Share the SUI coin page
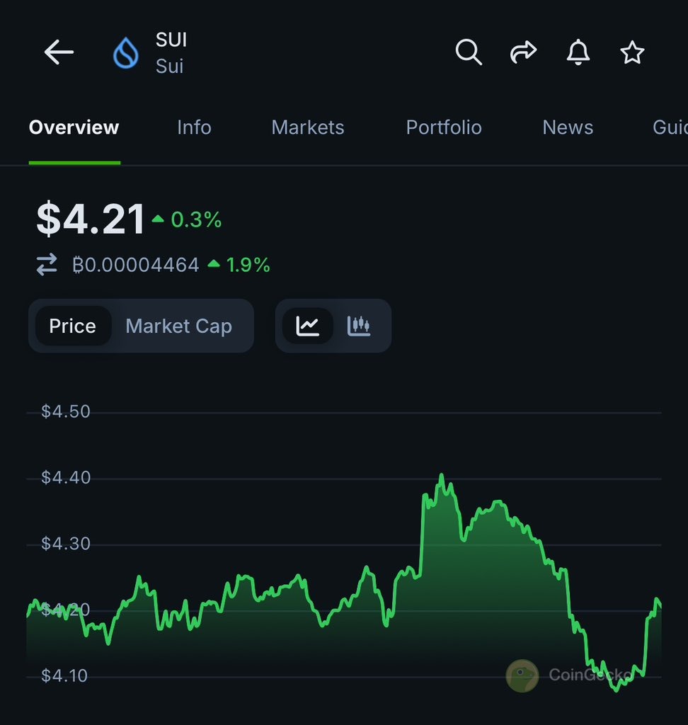 pyautogui.click(x=523, y=52)
